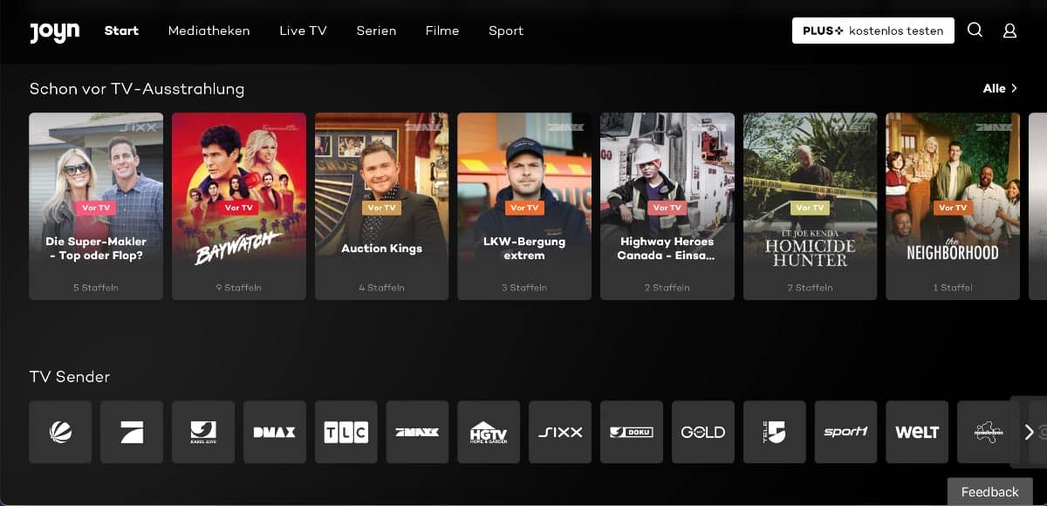The height and width of the screenshot is (506, 1047).
Task: Switch to Live TV
Action: tap(303, 31)
